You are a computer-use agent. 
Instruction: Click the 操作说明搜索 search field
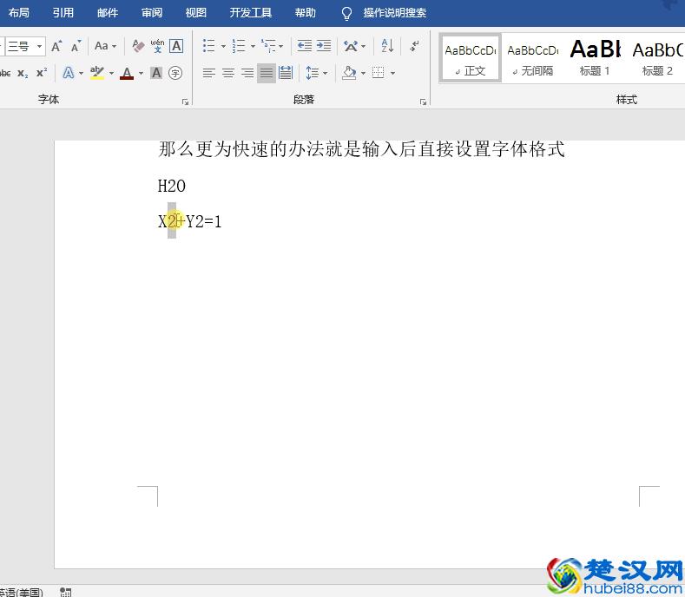point(394,13)
